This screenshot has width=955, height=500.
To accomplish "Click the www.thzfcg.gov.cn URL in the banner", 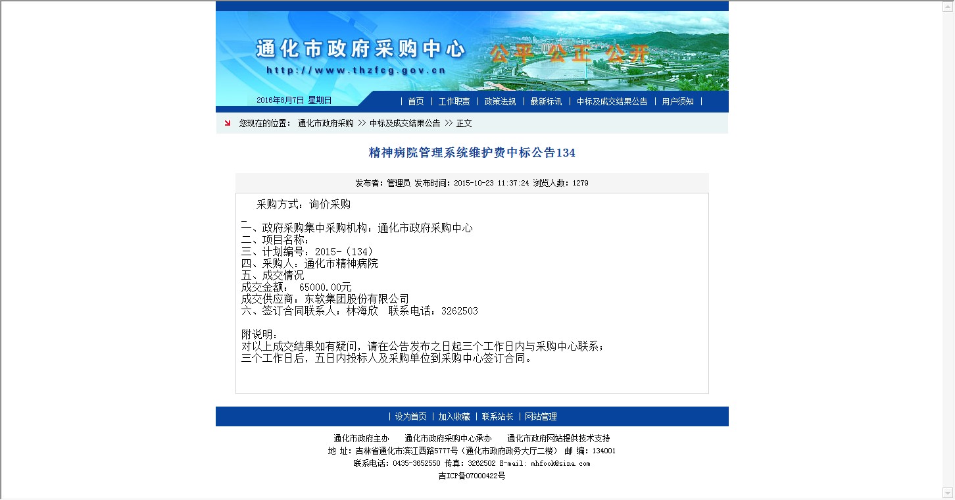I will pos(356,70).
